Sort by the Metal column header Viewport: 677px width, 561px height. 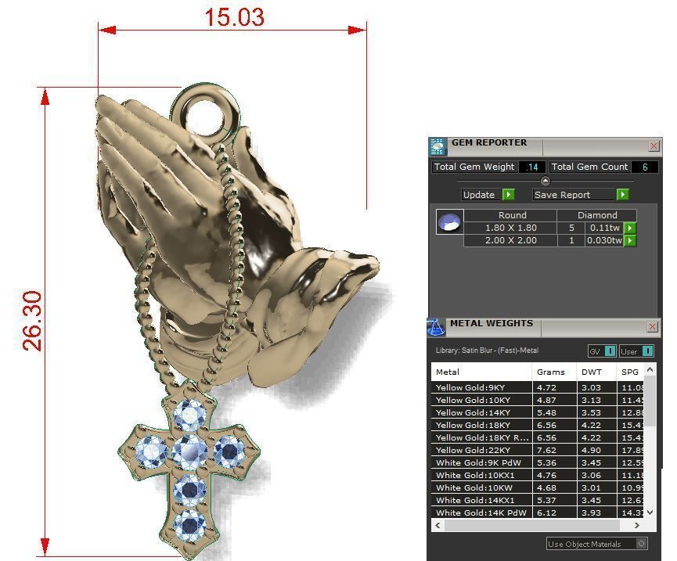click(481, 372)
